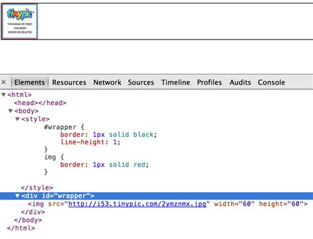Click the tinypic image in the page
Image resolution: width=313 pixels, height=239 pixels.
tap(20, 22)
